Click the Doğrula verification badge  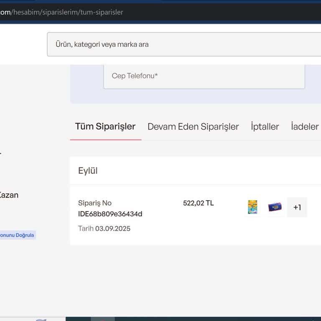pos(17,235)
